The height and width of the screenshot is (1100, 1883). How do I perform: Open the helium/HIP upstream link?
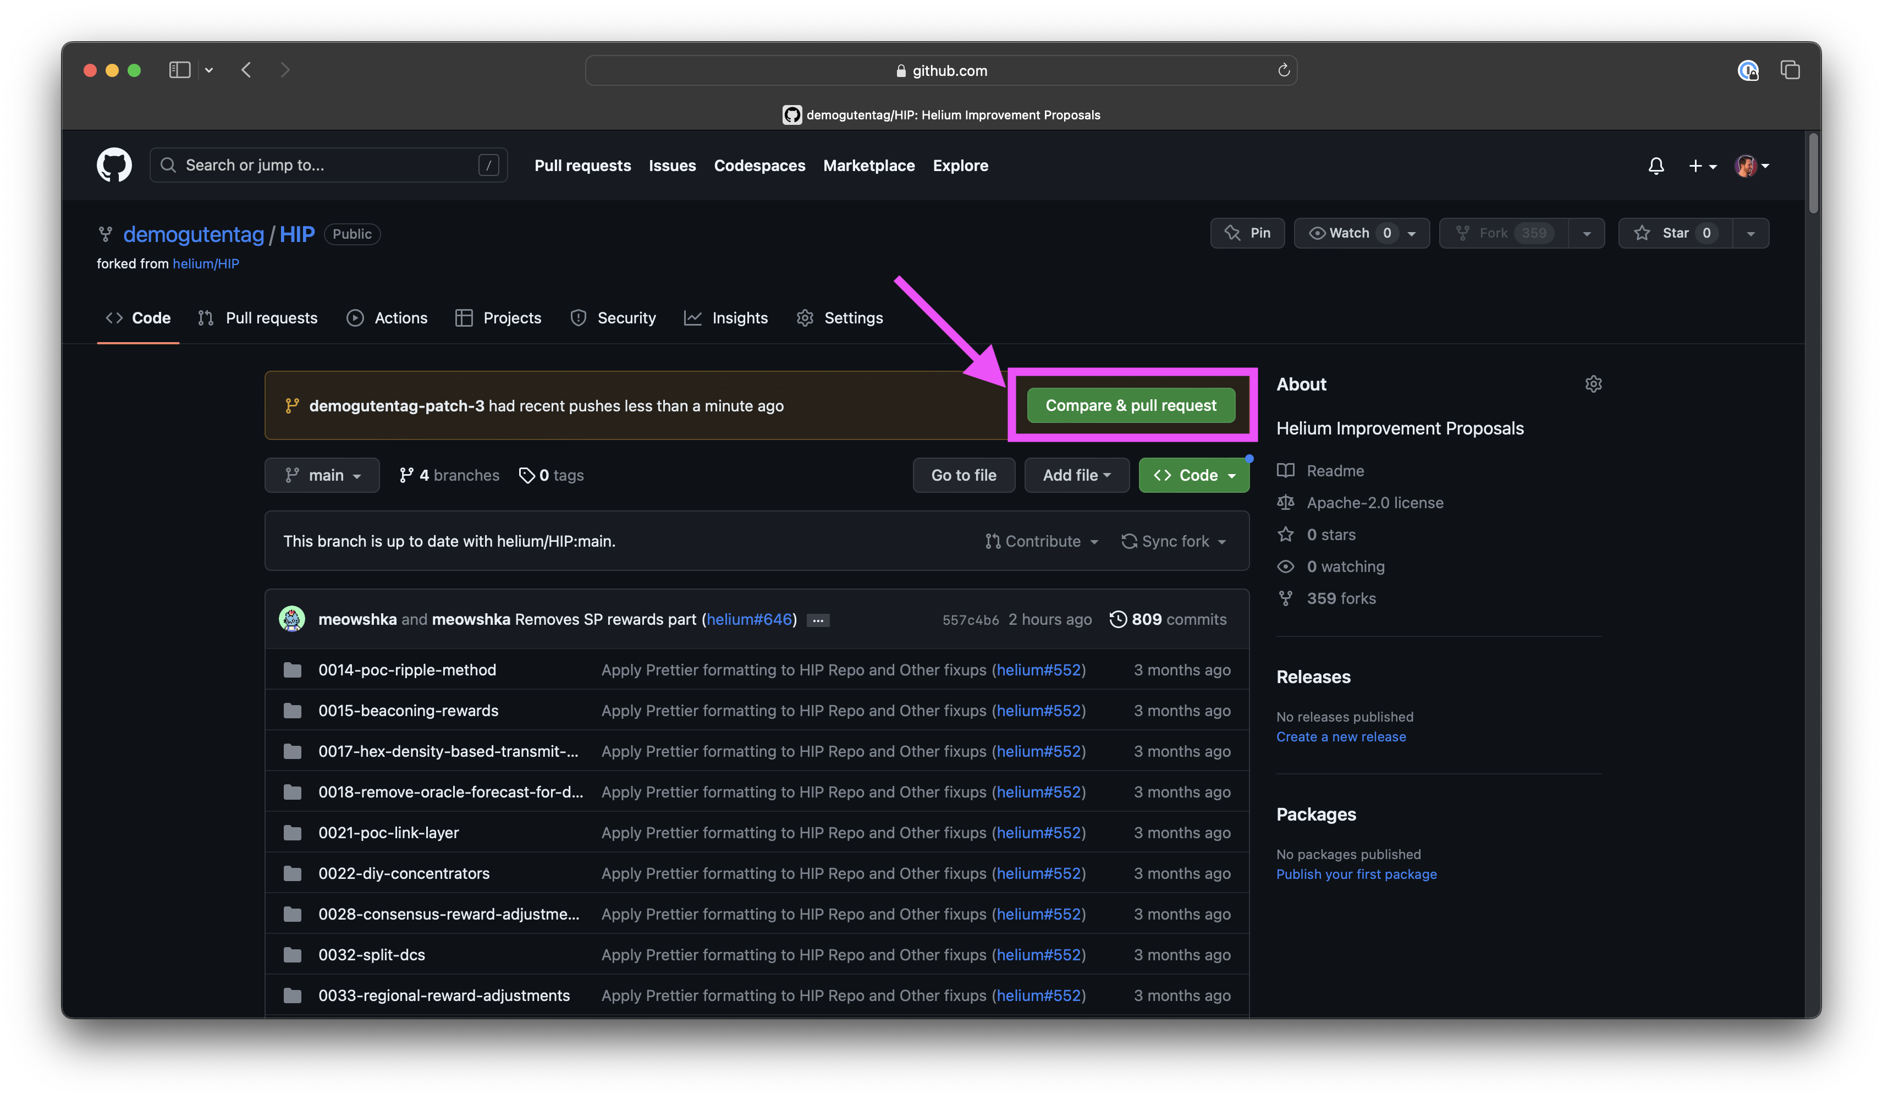pos(206,264)
